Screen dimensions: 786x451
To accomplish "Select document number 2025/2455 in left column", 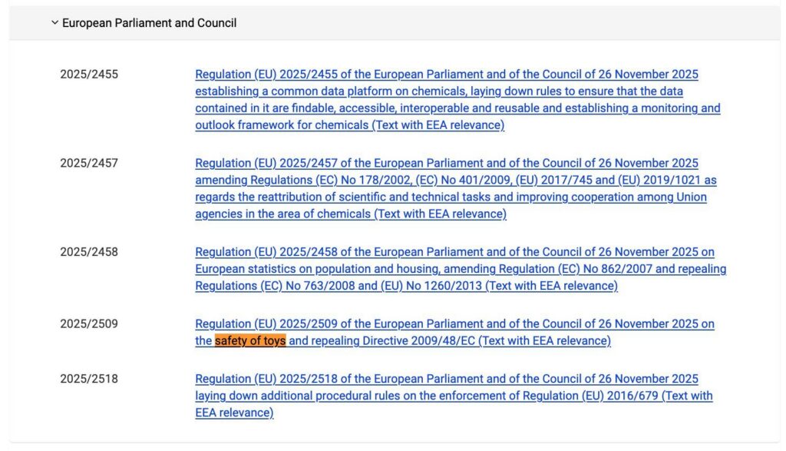I will tap(89, 75).
